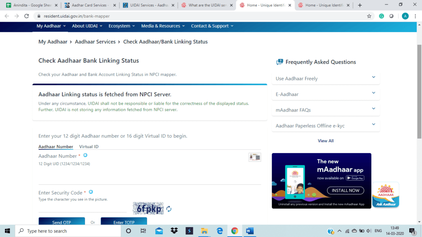Open Microsoft Word from the taskbar
Screen dimensions: 422x237
[x=250, y=231]
